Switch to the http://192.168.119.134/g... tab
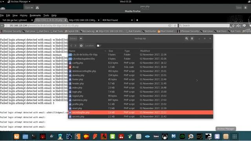Screen dimensions: 251x141 (x=82, y=20)
